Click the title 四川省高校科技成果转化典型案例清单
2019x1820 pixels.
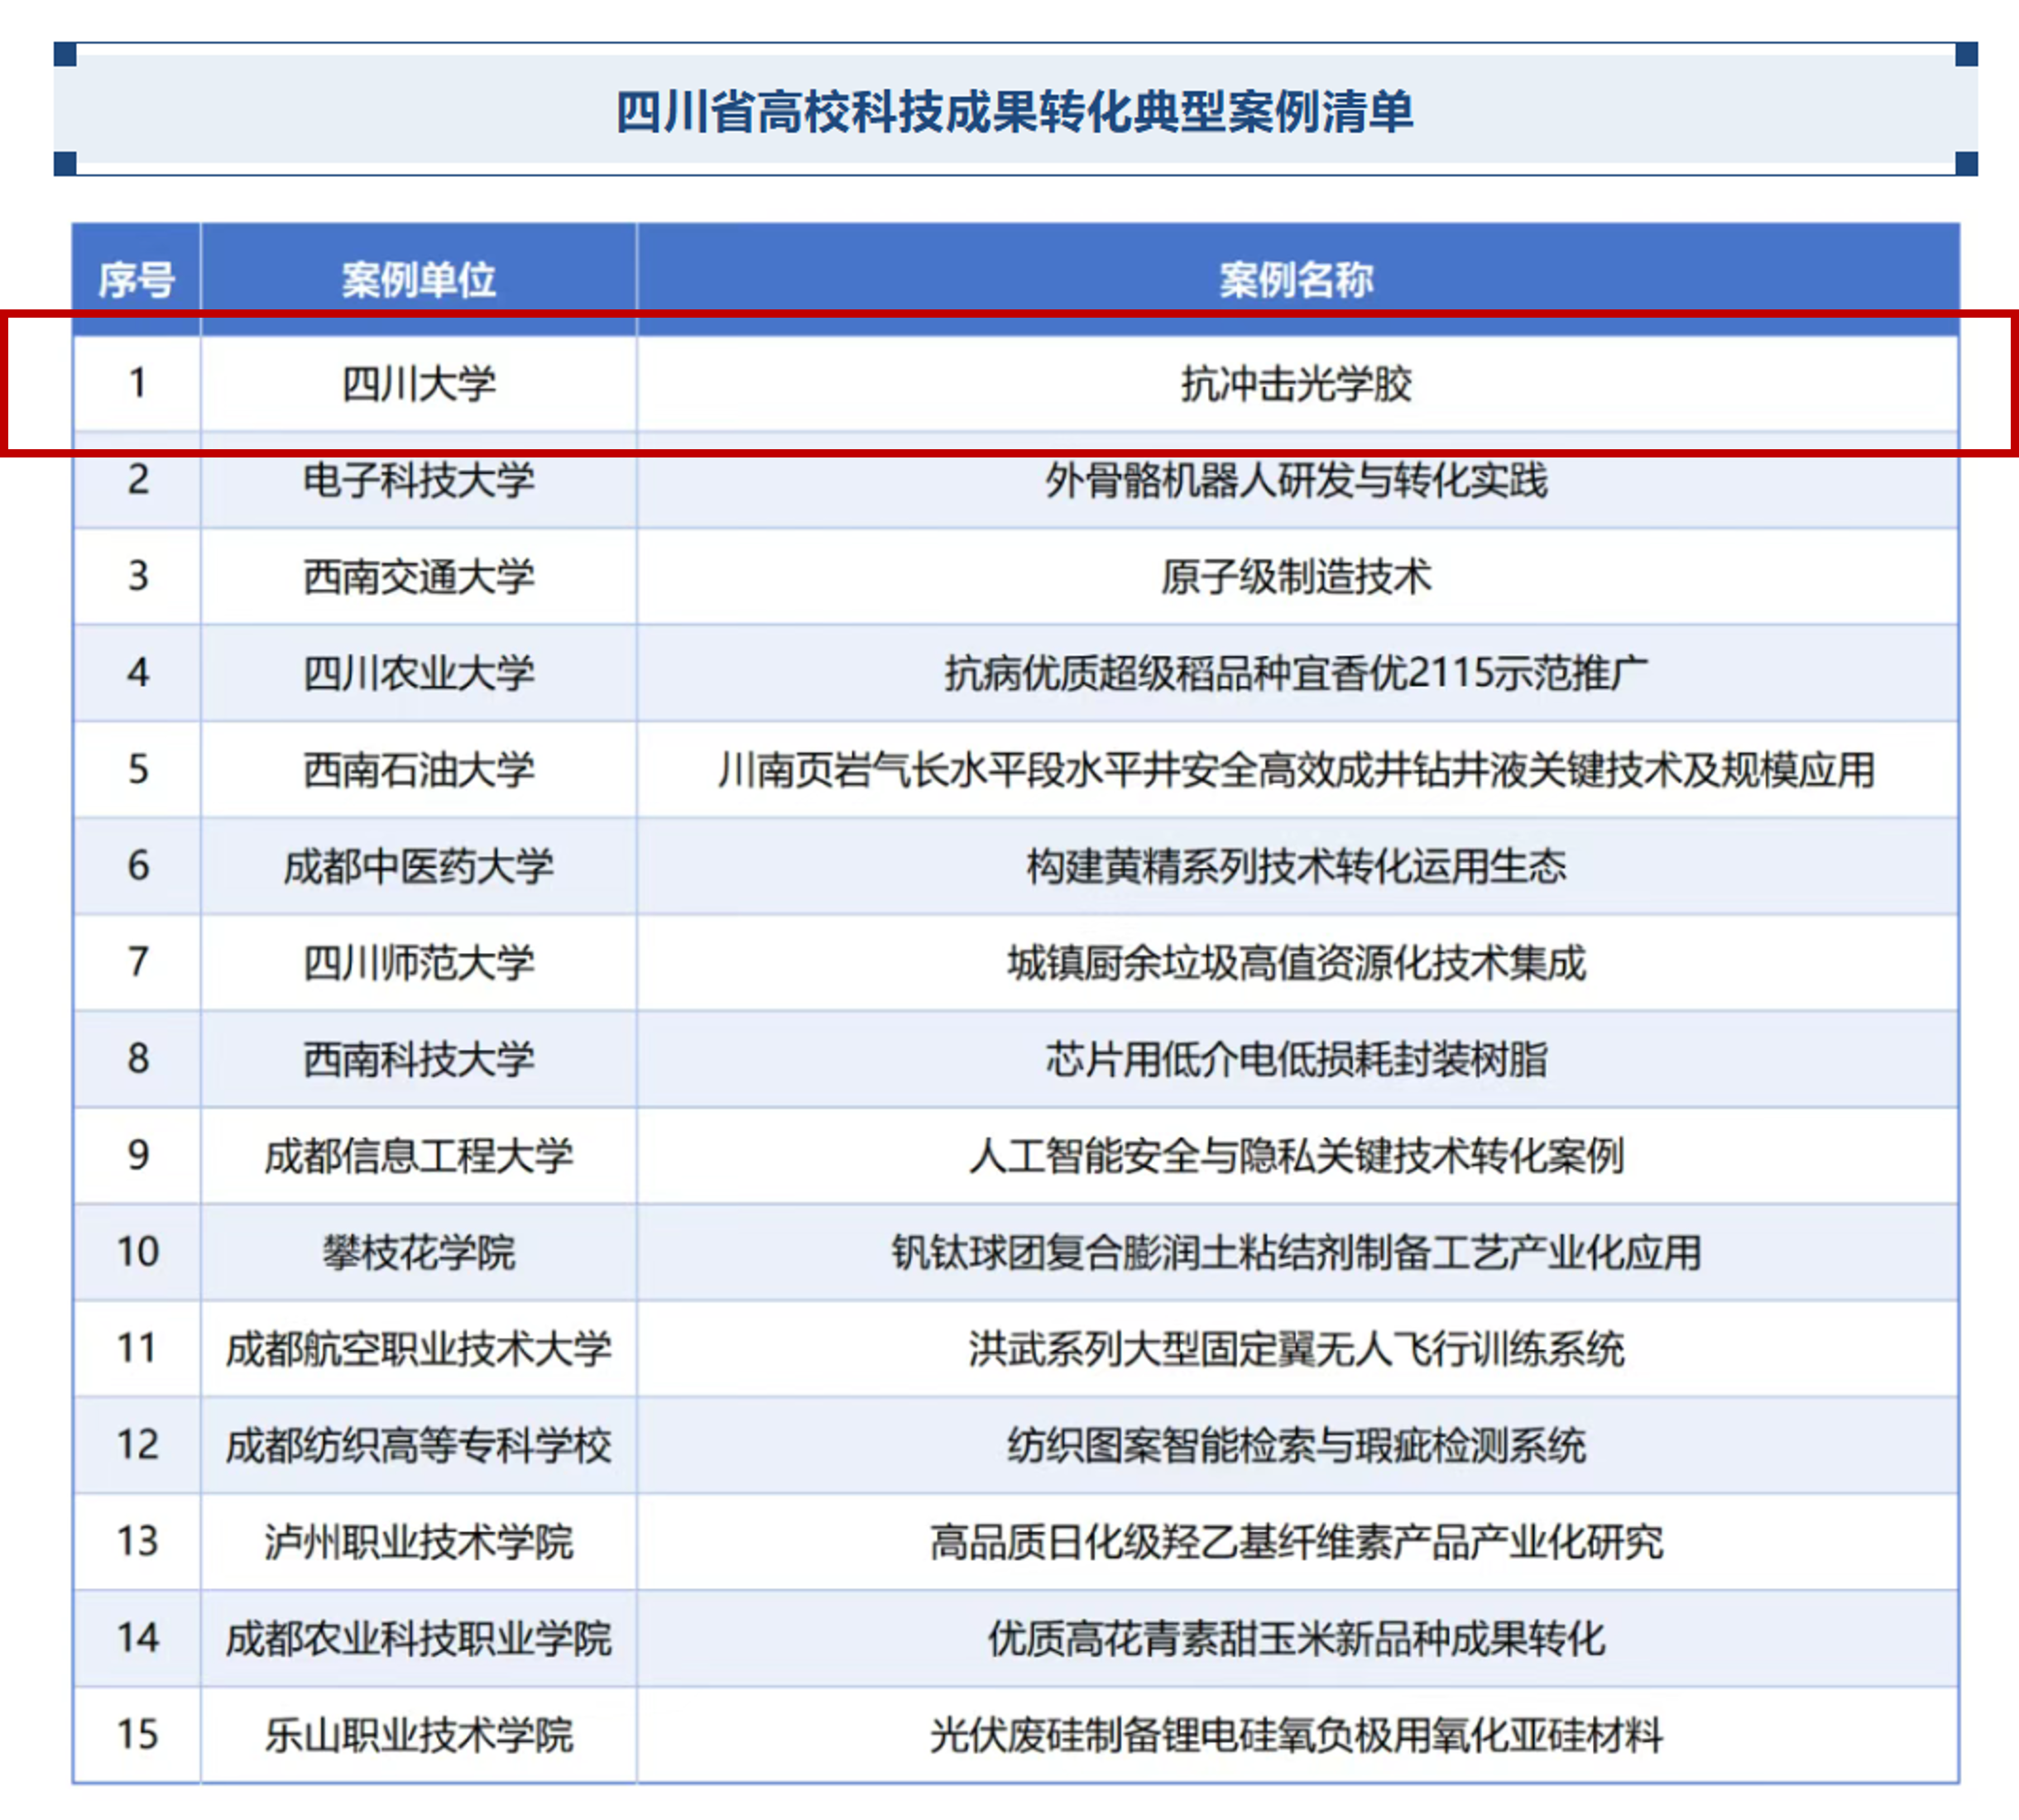click(1014, 111)
